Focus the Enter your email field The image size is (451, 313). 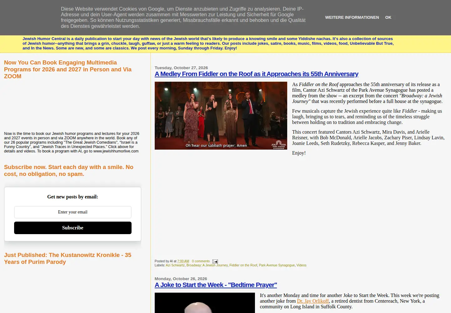(x=73, y=212)
